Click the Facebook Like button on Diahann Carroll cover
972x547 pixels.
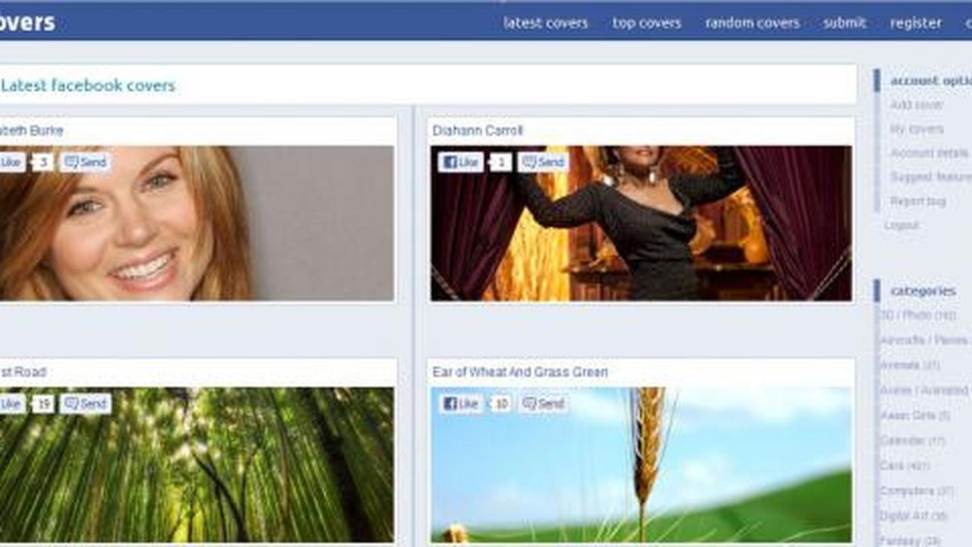click(x=461, y=162)
